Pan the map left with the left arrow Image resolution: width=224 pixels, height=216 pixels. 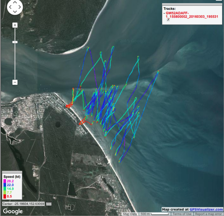[10, 7]
